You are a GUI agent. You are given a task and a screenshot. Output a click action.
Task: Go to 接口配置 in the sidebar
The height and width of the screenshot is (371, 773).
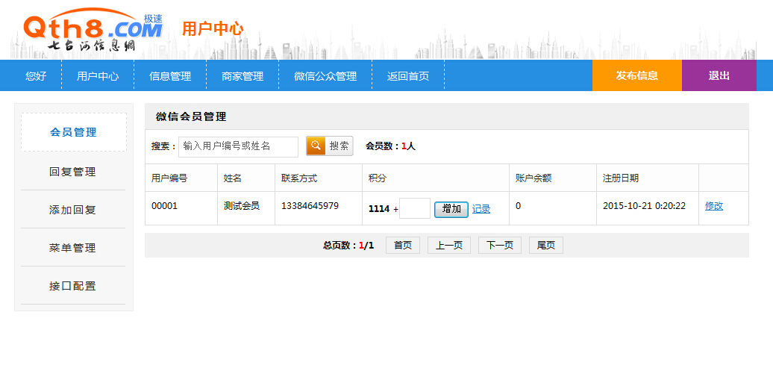[73, 286]
